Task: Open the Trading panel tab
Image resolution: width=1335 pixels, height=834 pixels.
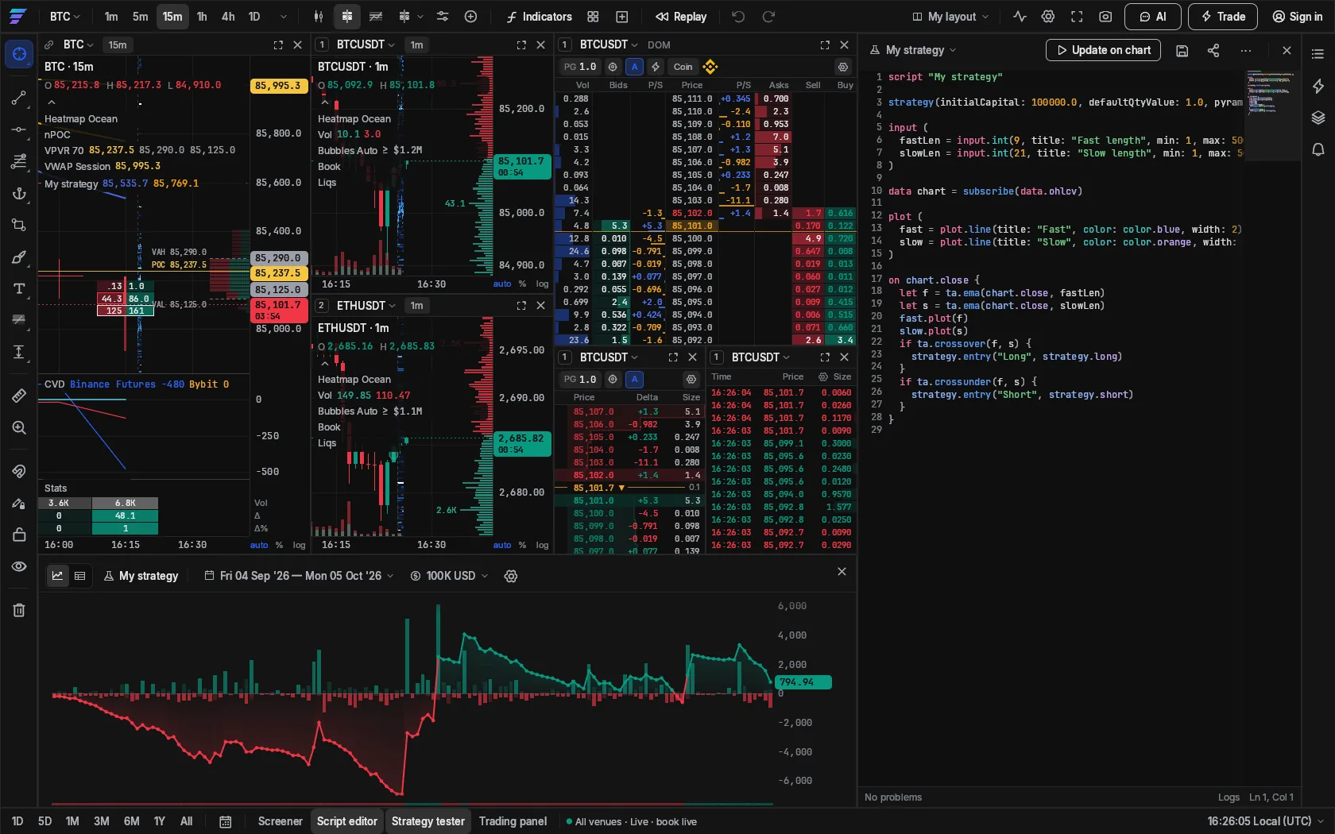Action: (513, 821)
